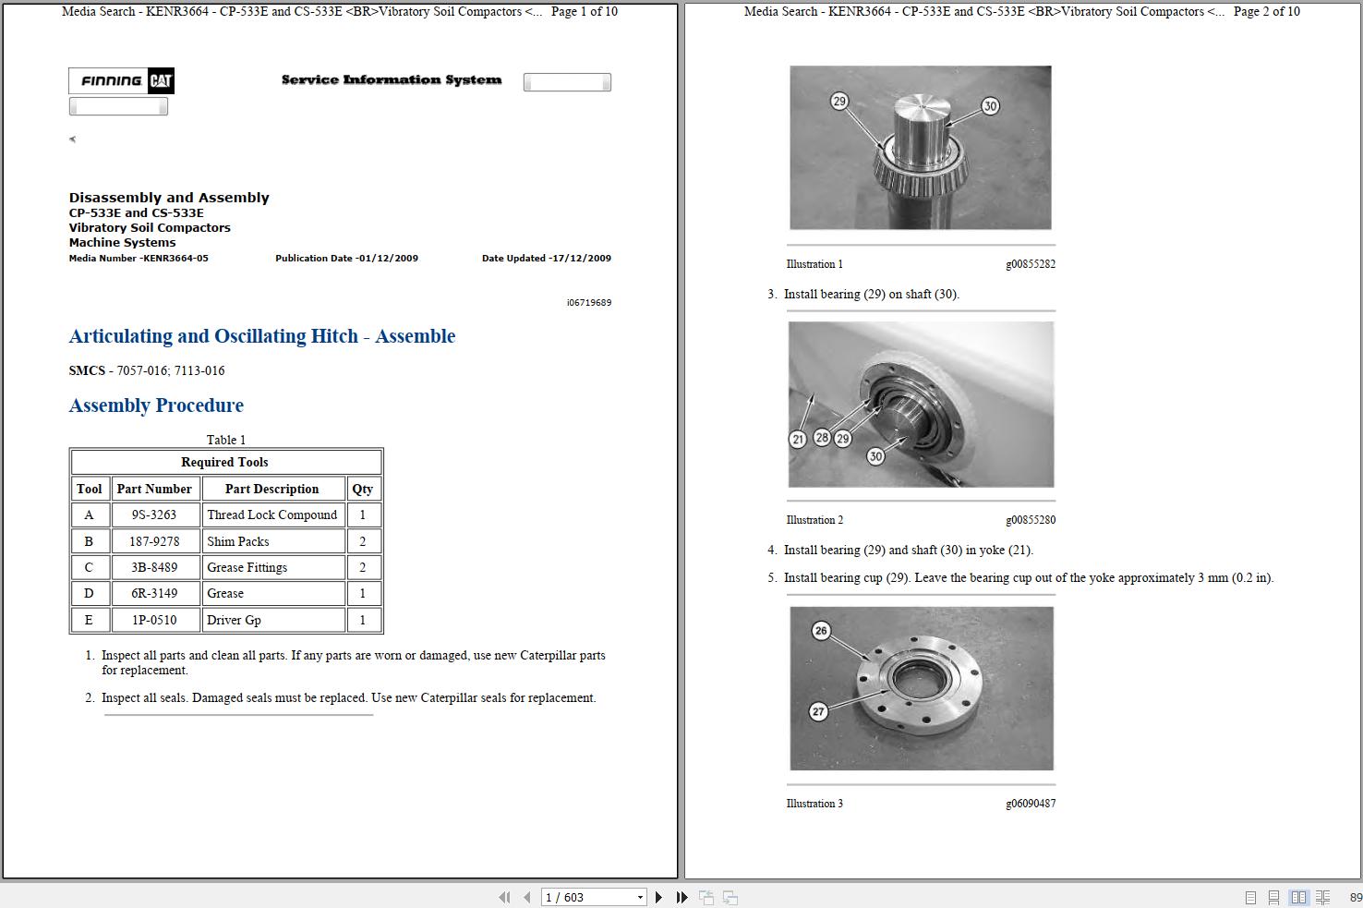Open dropdown beside Service Information System title
The image size is (1363, 908).
click(x=567, y=81)
